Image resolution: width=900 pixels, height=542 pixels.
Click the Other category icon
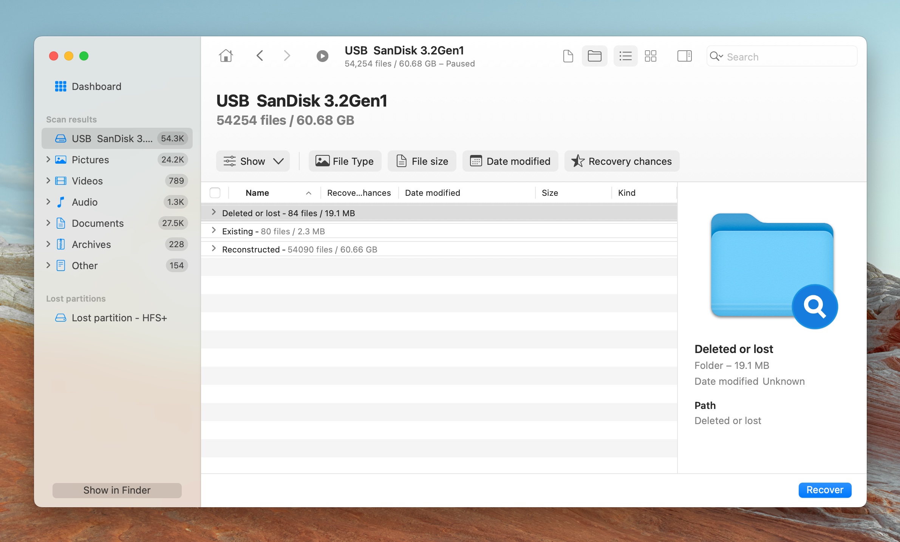(60, 265)
